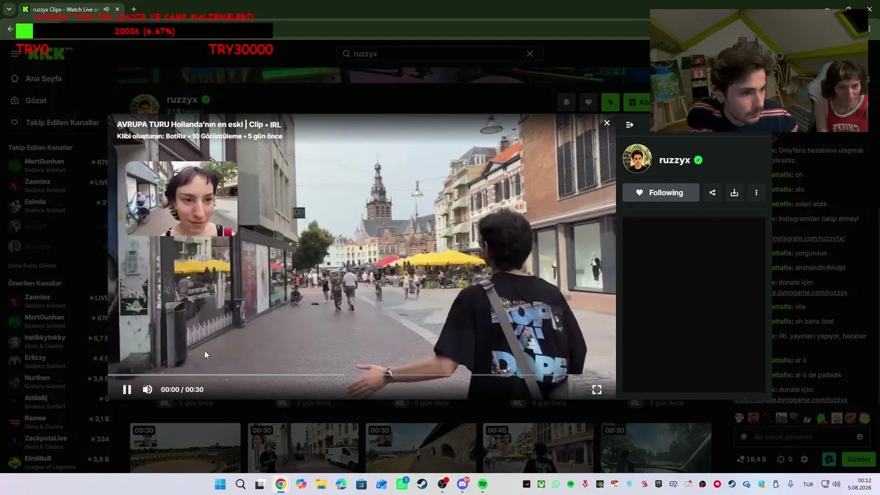Viewport: 880px width, 495px height.
Task: Open the Windows Start menu
Action: click(220, 484)
